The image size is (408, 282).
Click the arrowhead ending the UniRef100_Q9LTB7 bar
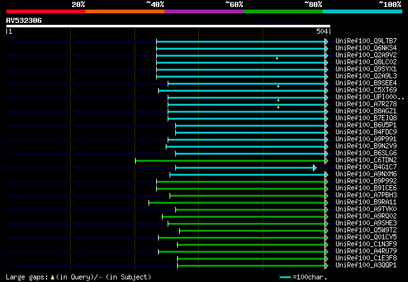coord(326,41)
